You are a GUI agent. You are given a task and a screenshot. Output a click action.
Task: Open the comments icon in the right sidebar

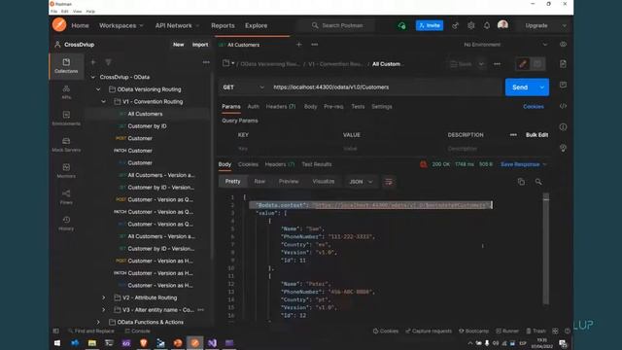(x=563, y=85)
